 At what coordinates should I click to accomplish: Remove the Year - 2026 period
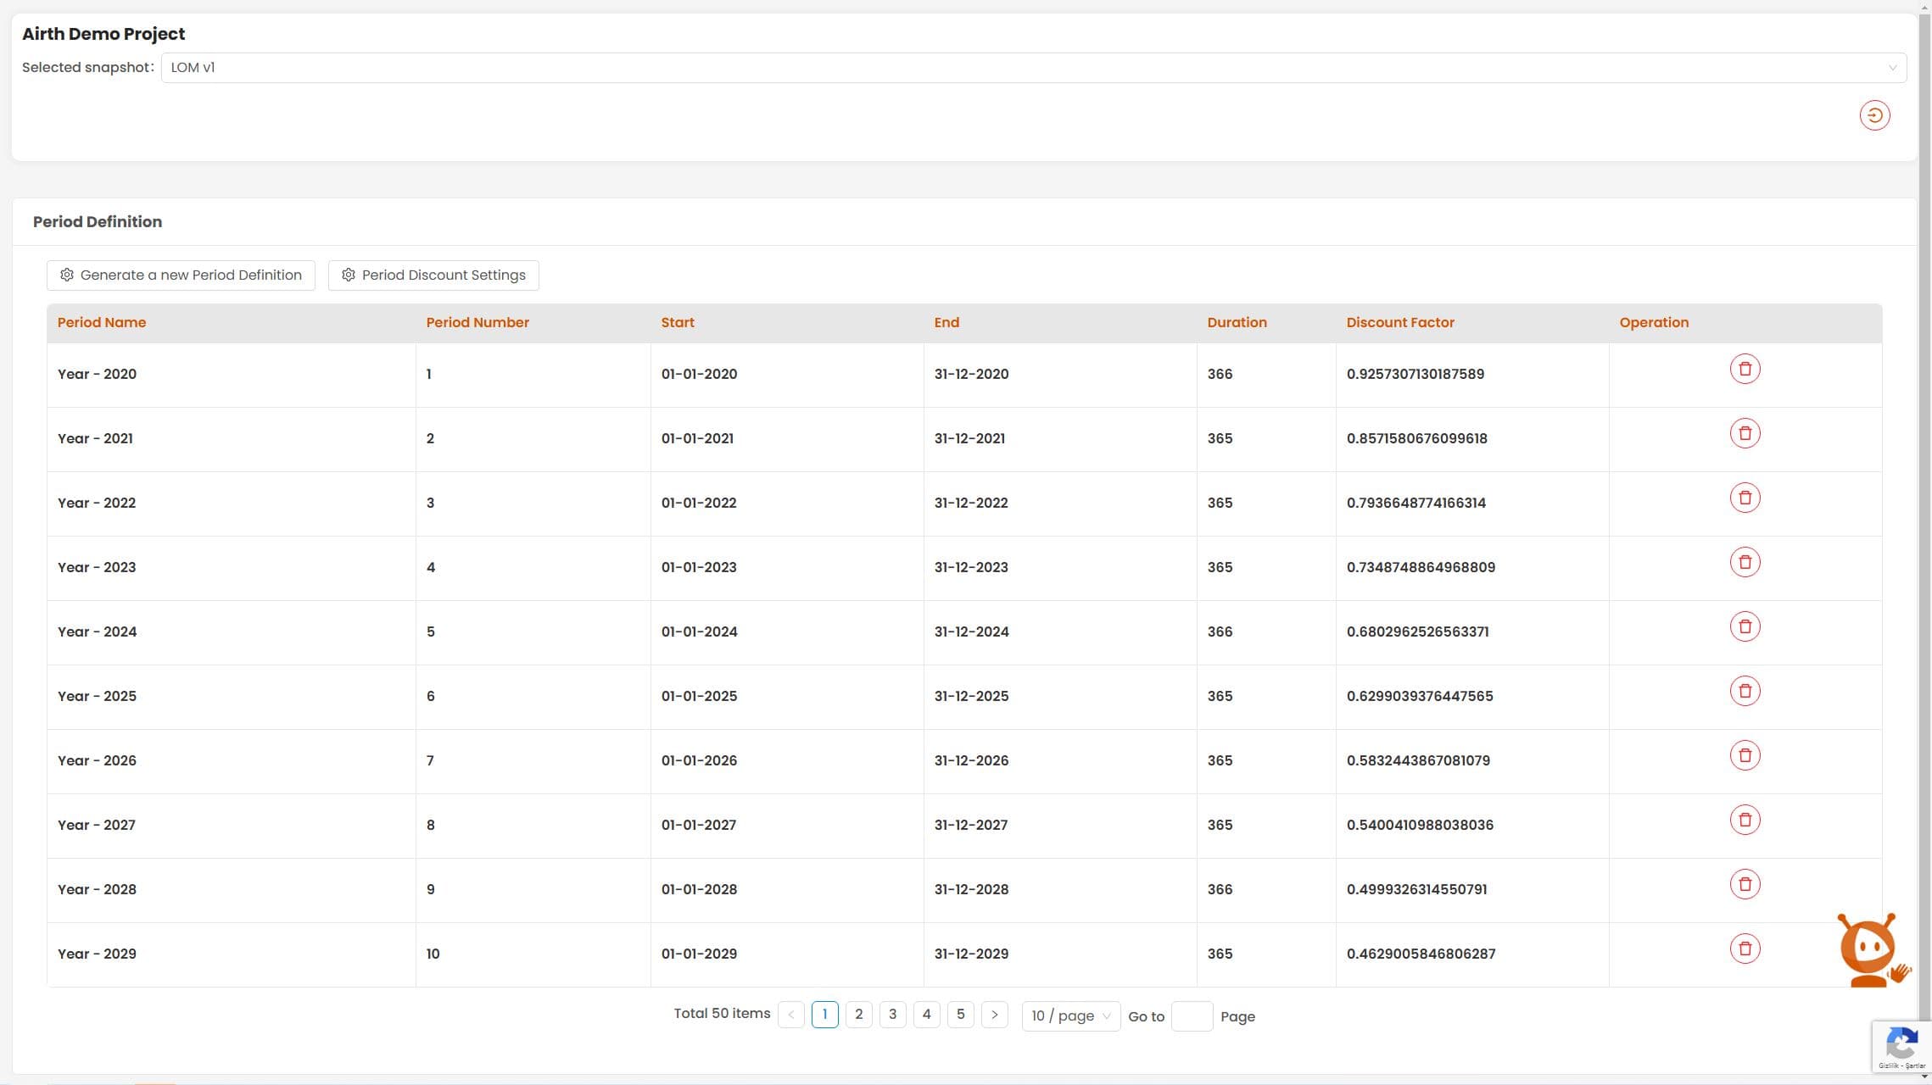1745,755
